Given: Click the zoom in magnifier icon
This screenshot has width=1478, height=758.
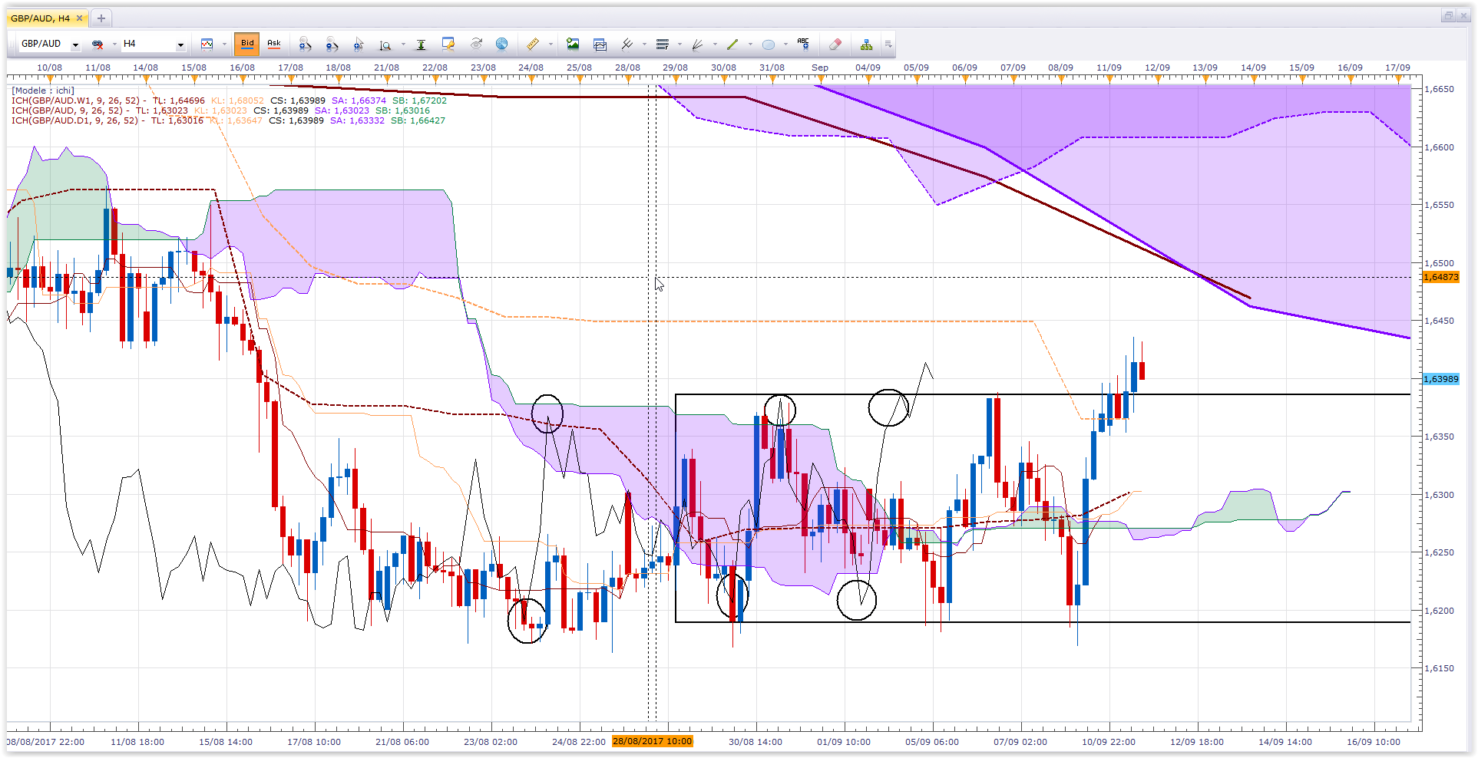Looking at the screenshot, I should (x=305, y=44).
